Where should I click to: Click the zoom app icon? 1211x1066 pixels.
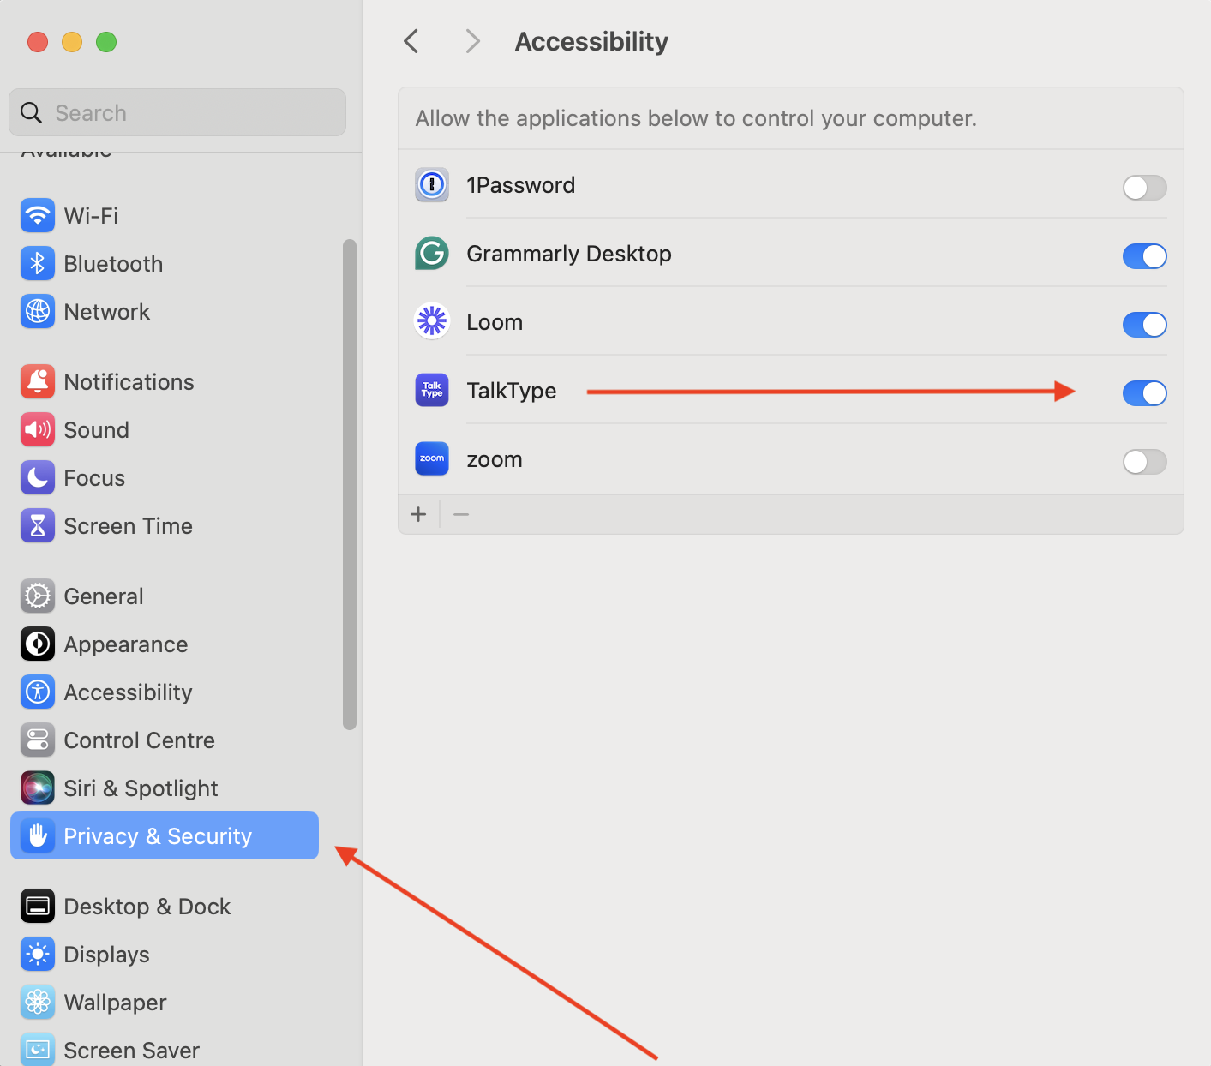click(432, 459)
